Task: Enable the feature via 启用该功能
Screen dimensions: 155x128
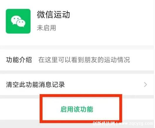Action: pos(77,109)
